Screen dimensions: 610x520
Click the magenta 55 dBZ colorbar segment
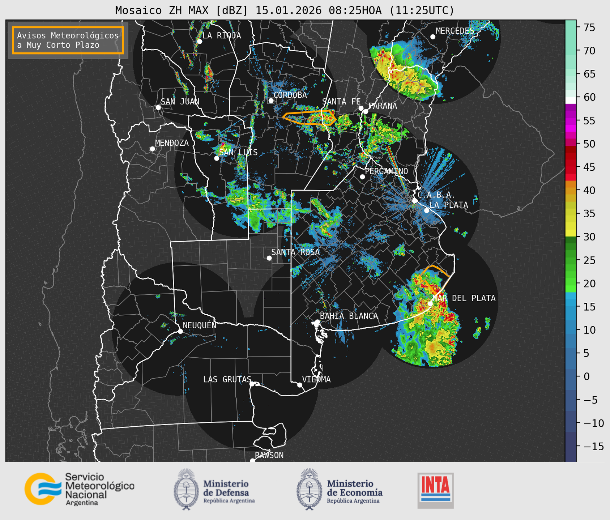571,121
